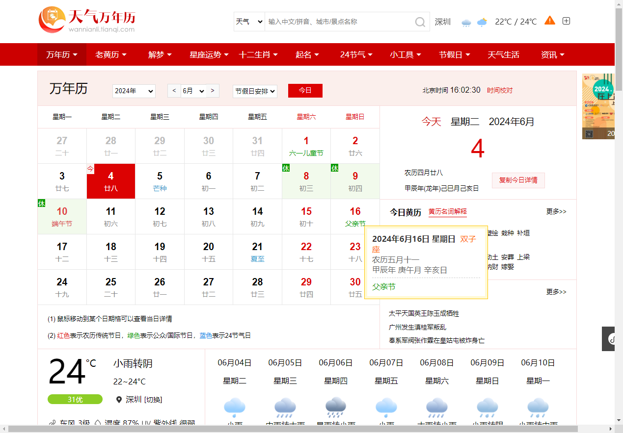Click the 复制今日详情 button
Image resolution: width=623 pixels, height=433 pixels.
coord(518,180)
